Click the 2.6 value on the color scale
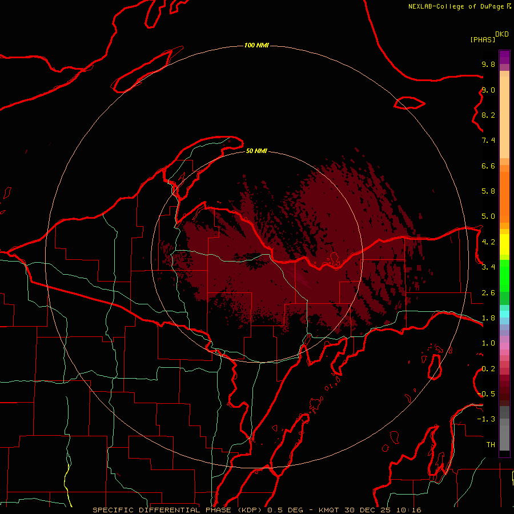Screen dimensions: 514x514 [488, 293]
